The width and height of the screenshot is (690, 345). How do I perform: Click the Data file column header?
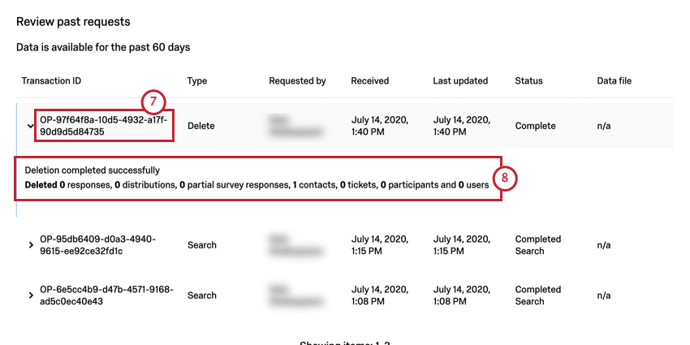coord(615,81)
